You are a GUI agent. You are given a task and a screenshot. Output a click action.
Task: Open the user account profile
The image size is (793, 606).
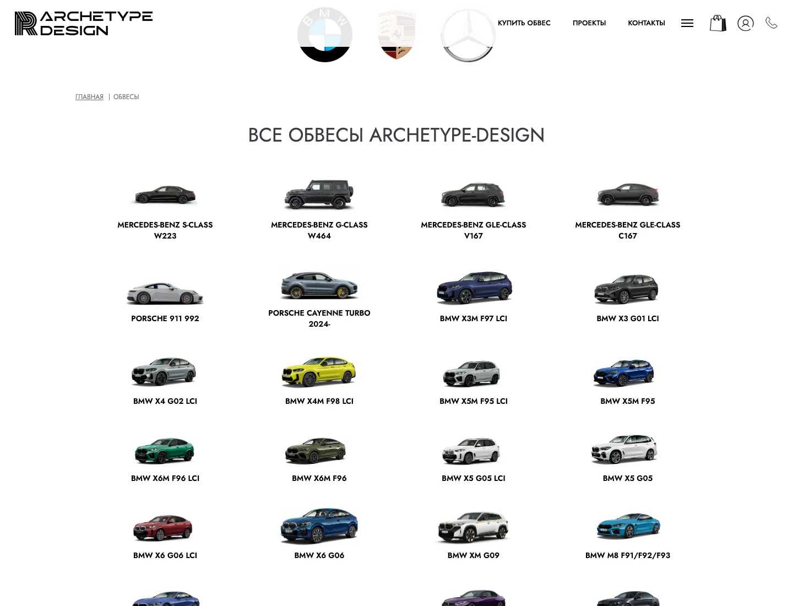pyautogui.click(x=746, y=23)
